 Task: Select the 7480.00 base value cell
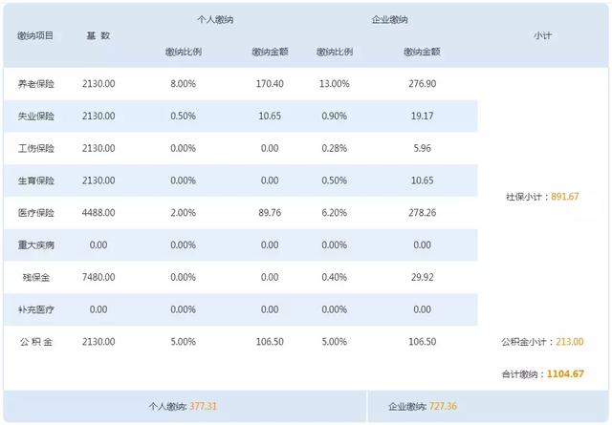(x=98, y=277)
